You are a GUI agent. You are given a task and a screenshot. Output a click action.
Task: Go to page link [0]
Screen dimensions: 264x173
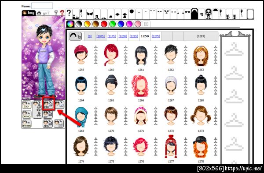(x=90, y=36)
